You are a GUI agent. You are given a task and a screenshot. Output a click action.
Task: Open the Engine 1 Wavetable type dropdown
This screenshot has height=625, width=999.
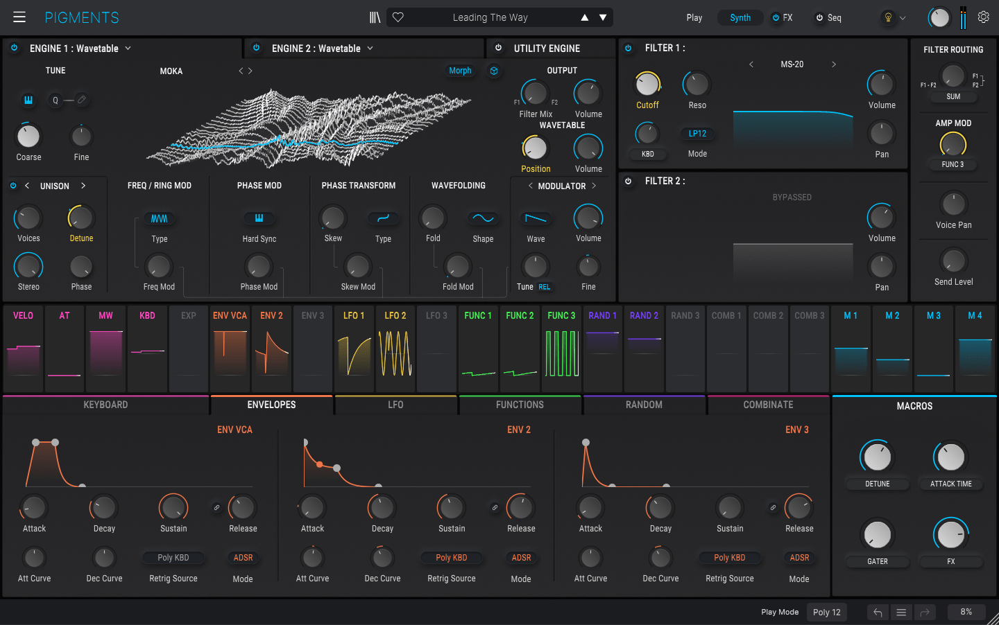(x=128, y=48)
